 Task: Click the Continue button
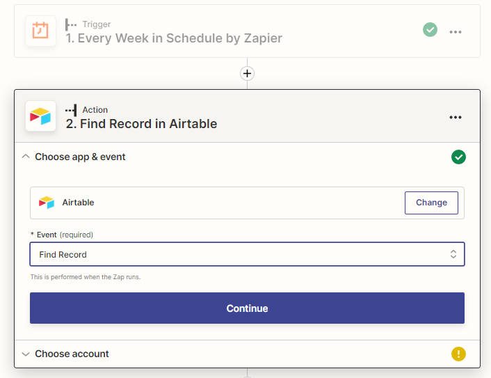click(247, 308)
